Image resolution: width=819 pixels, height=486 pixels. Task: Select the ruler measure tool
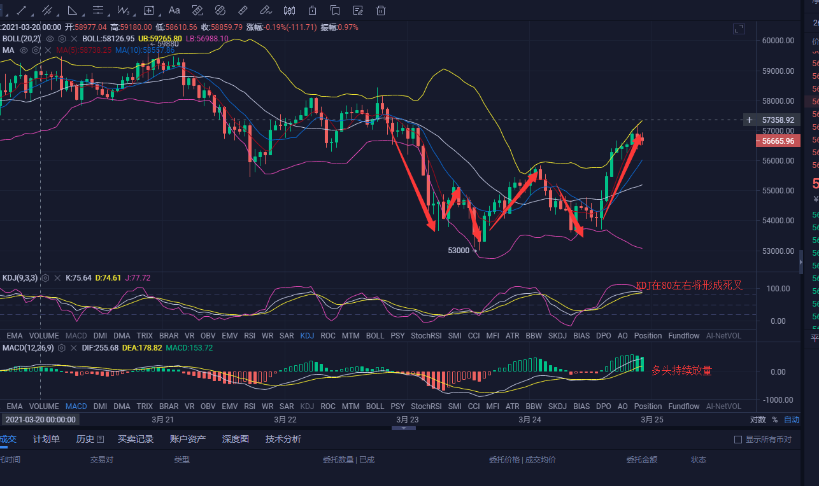[x=243, y=10]
